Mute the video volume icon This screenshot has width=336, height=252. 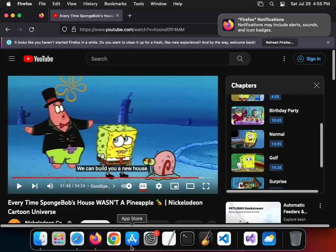[x=50, y=186]
